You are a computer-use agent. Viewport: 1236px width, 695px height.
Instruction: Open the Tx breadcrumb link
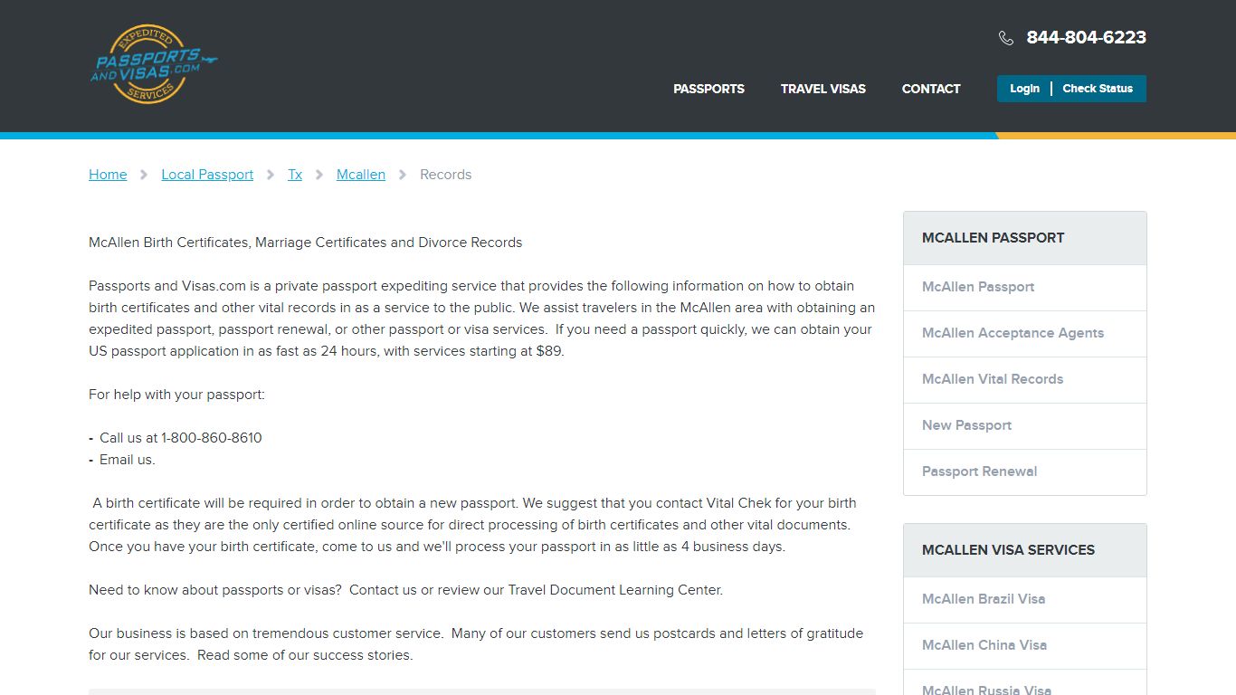[x=295, y=175]
